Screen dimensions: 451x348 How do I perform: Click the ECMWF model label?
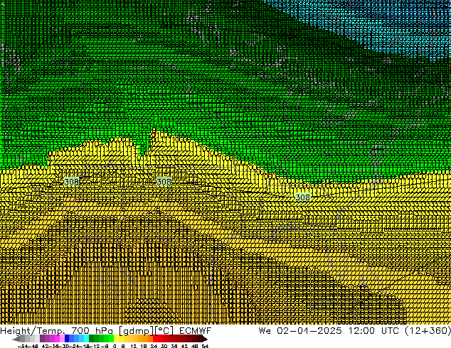click(x=195, y=331)
